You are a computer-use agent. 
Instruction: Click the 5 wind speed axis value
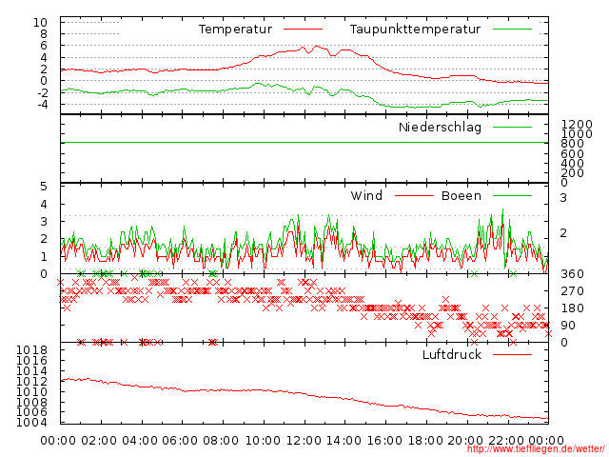[x=44, y=187]
